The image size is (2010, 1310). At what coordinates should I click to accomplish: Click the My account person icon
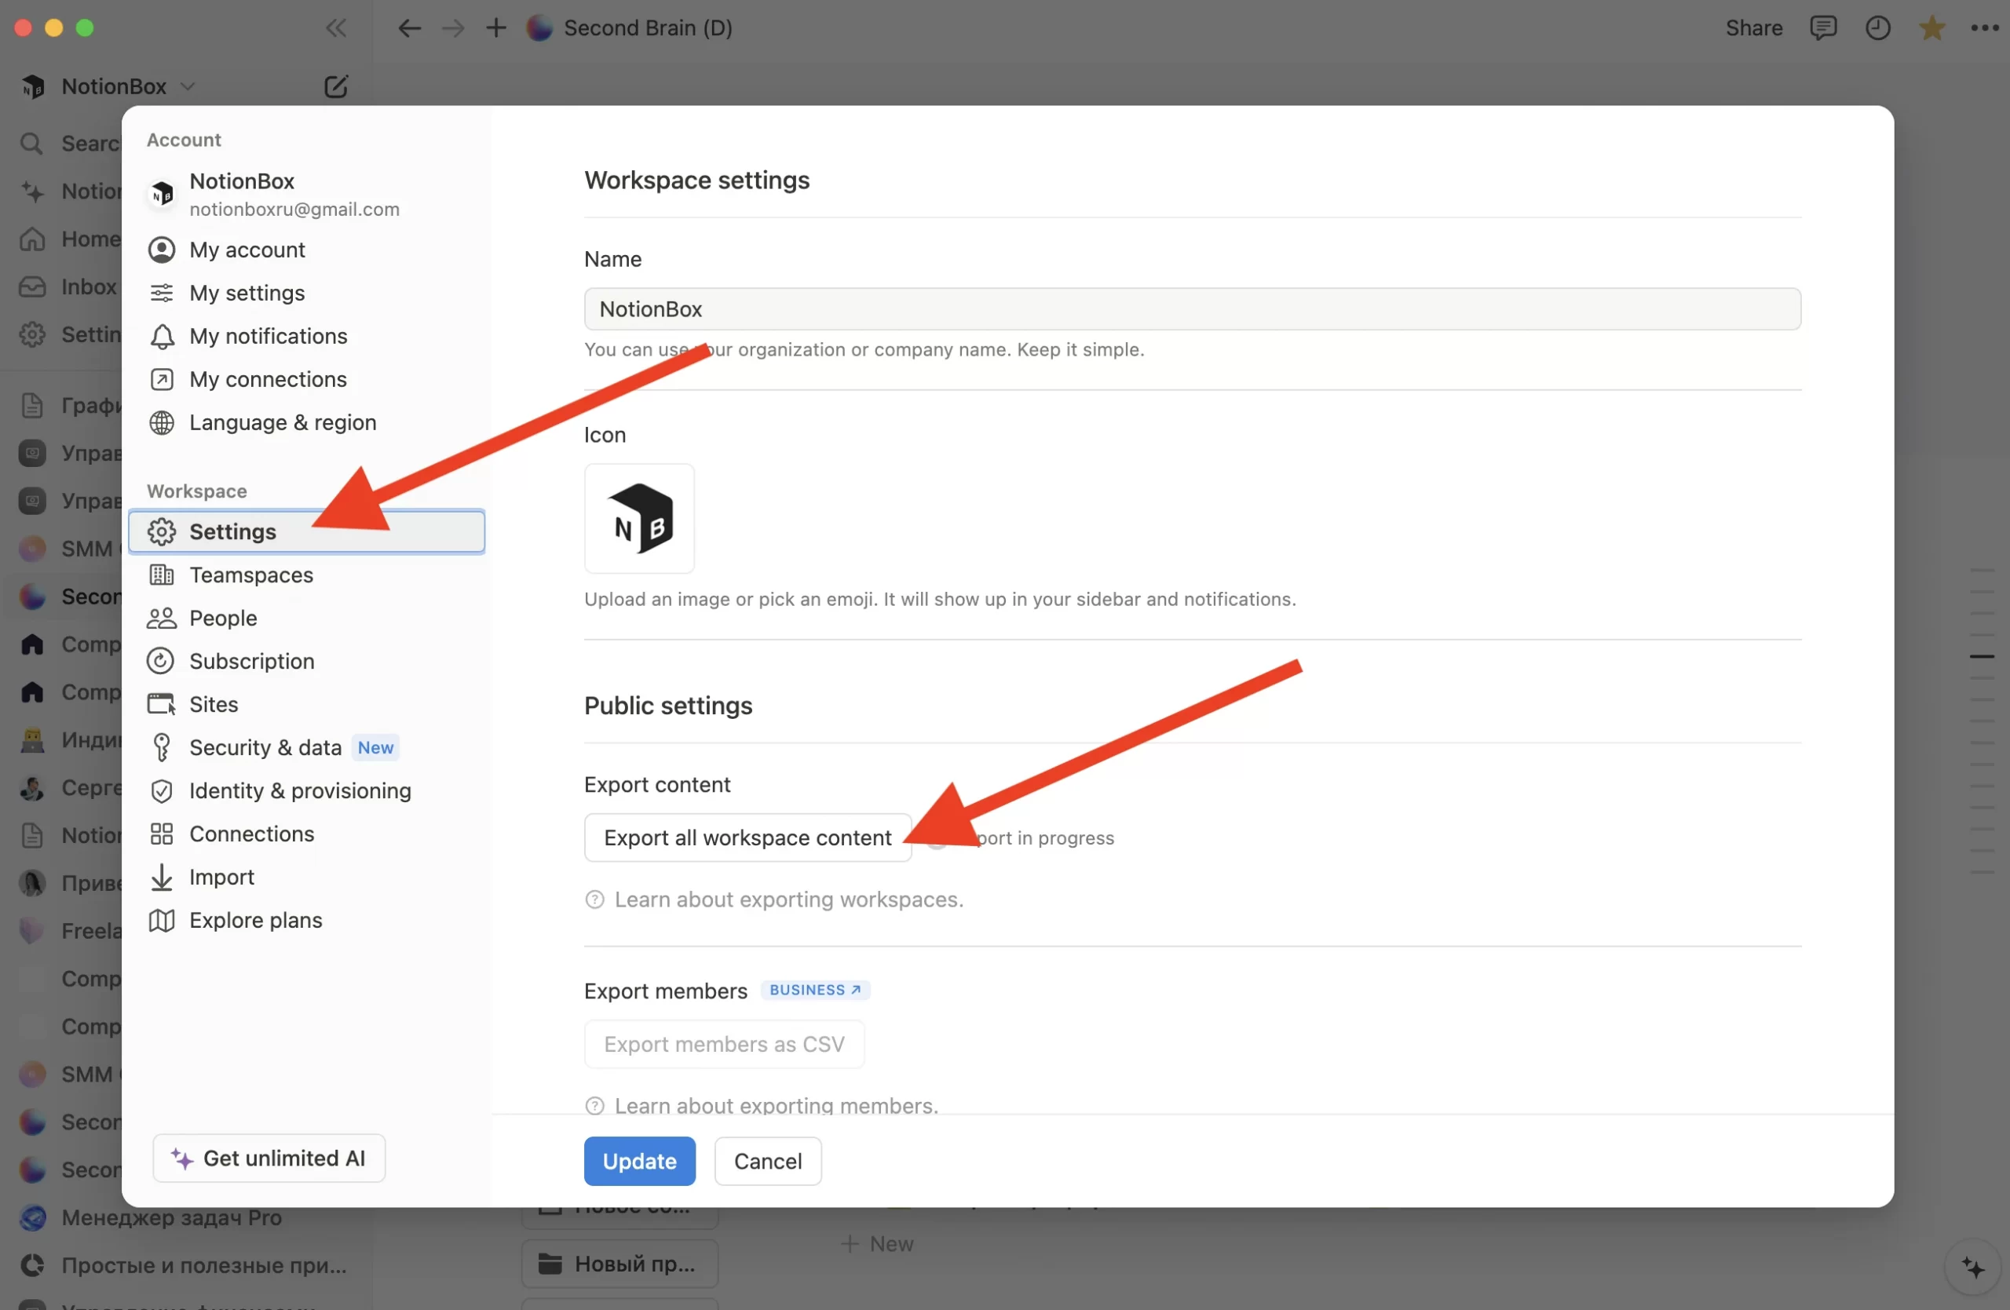(161, 250)
